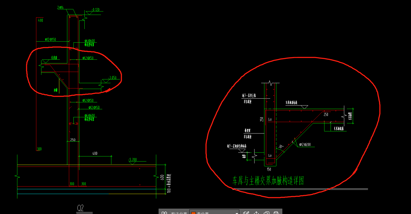411x214 pixels.
Task: Open the 未分类 annotation category dropdown
Action: pos(214,212)
